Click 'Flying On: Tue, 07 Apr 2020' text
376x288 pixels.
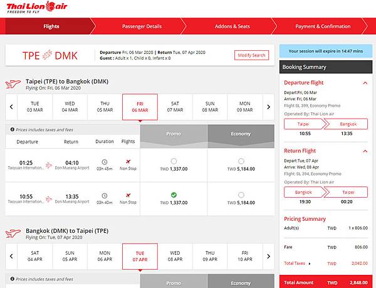[x=54, y=237]
